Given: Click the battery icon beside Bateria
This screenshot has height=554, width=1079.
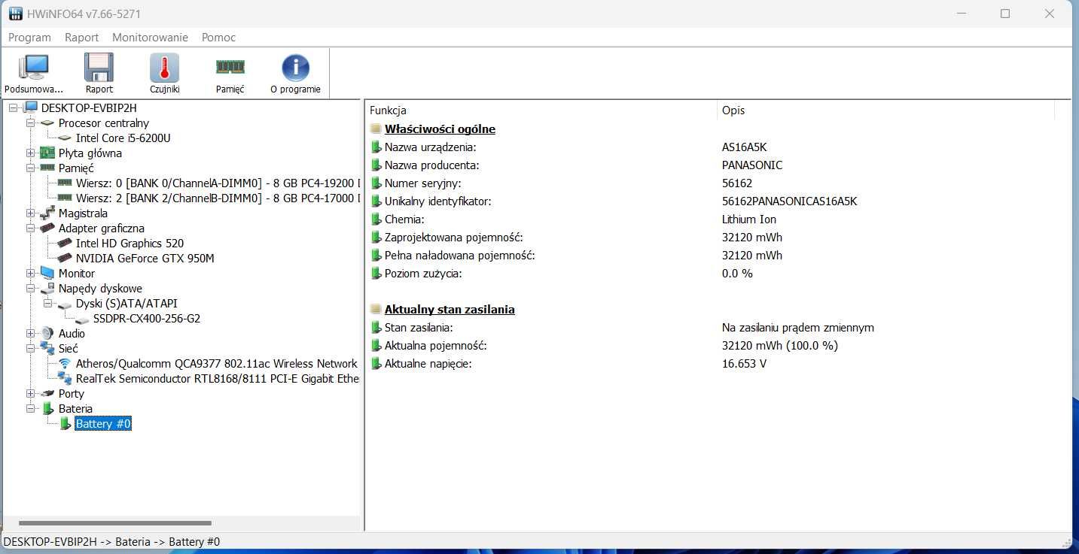Looking at the screenshot, I should pyautogui.click(x=47, y=409).
